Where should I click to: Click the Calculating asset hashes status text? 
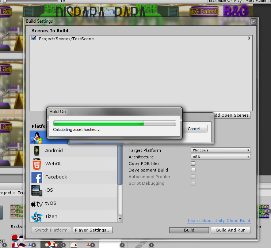coord(77,129)
